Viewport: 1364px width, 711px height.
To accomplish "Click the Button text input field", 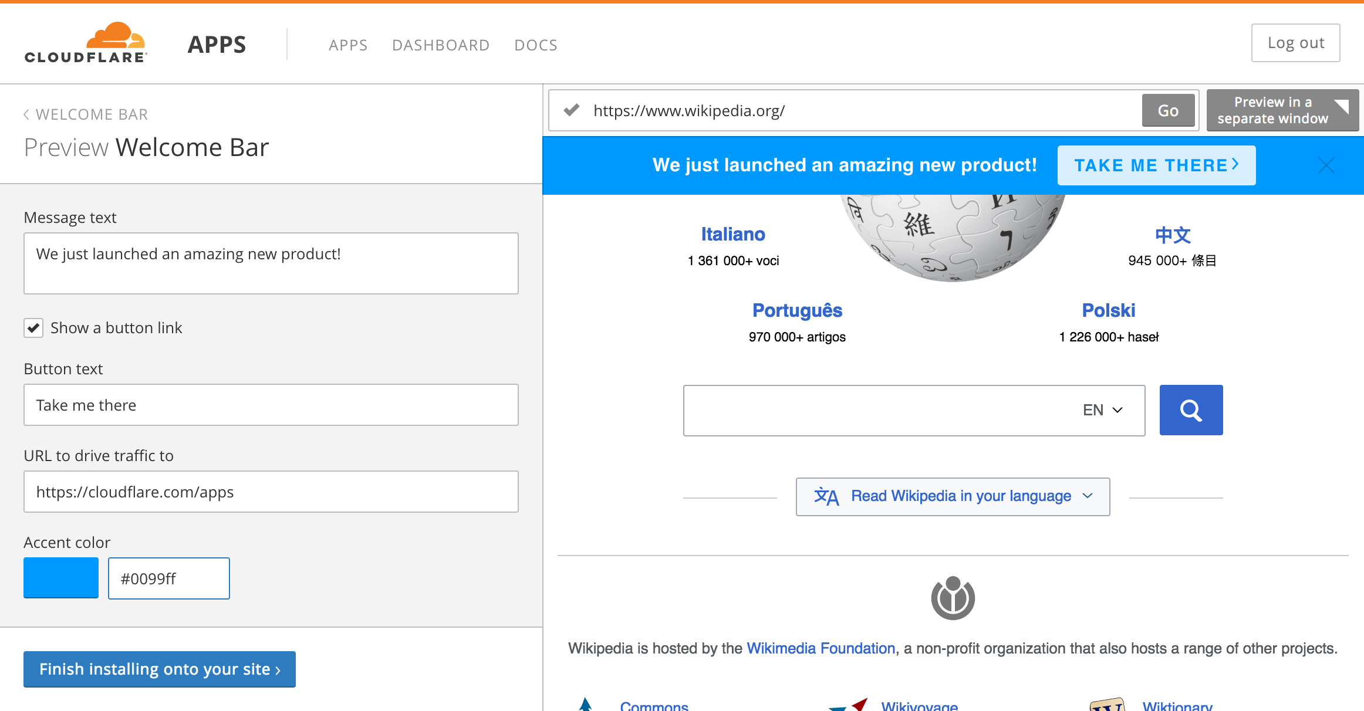I will click(x=271, y=405).
